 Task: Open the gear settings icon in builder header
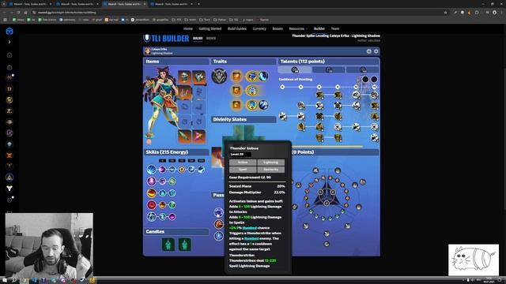click(376, 51)
